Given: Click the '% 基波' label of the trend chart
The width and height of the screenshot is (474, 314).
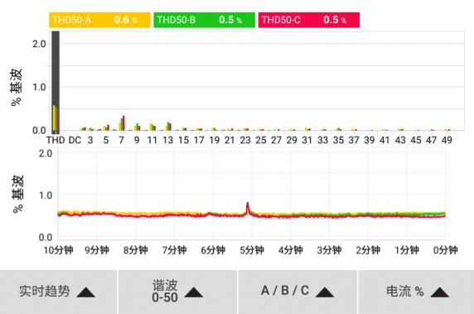Looking at the screenshot, I should coord(18,194).
